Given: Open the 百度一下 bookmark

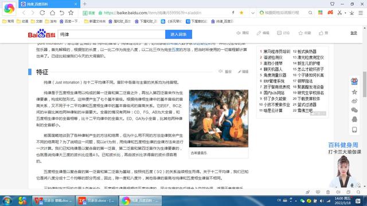Looking at the screenshot, I should [x=69, y=21].
